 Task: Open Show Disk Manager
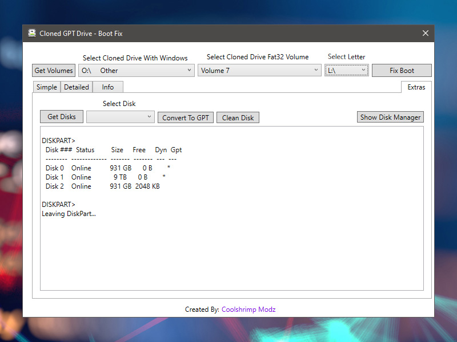point(390,117)
